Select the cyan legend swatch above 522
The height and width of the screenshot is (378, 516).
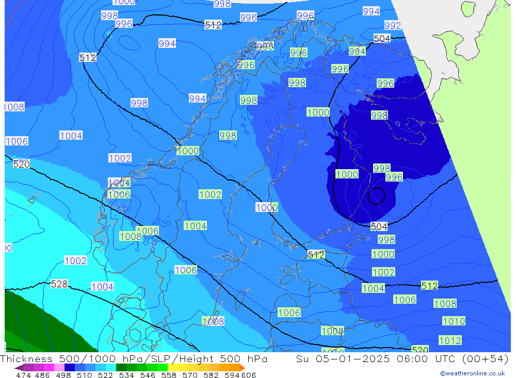tap(111, 368)
